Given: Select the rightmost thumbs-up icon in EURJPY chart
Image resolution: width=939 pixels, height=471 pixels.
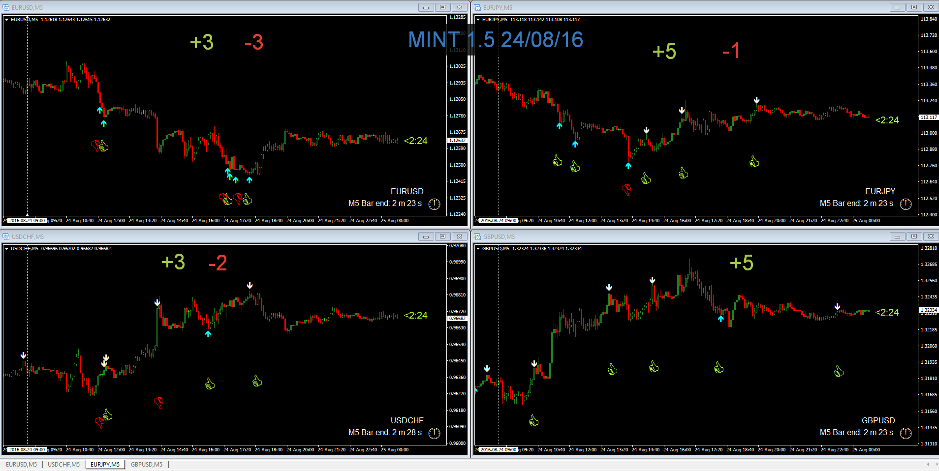Looking at the screenshot, I should coord(754,161).
